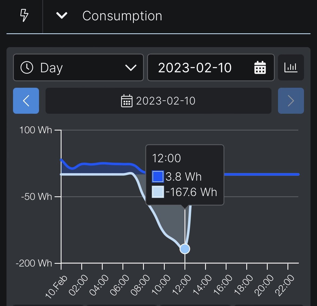The width and height of the screenshot is (317, 306).
Task: Open the Day period dropdown
Action: click(78, 67)
